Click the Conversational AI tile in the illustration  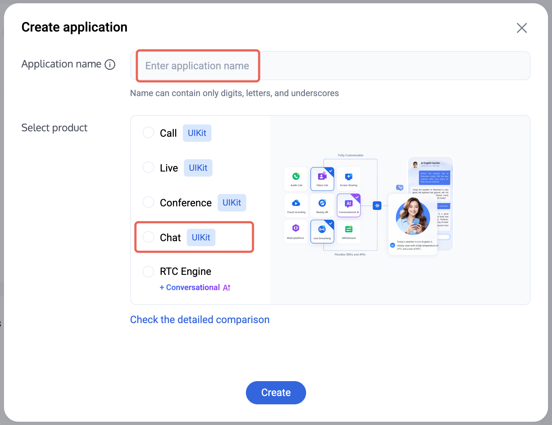[x=349, y=205]
